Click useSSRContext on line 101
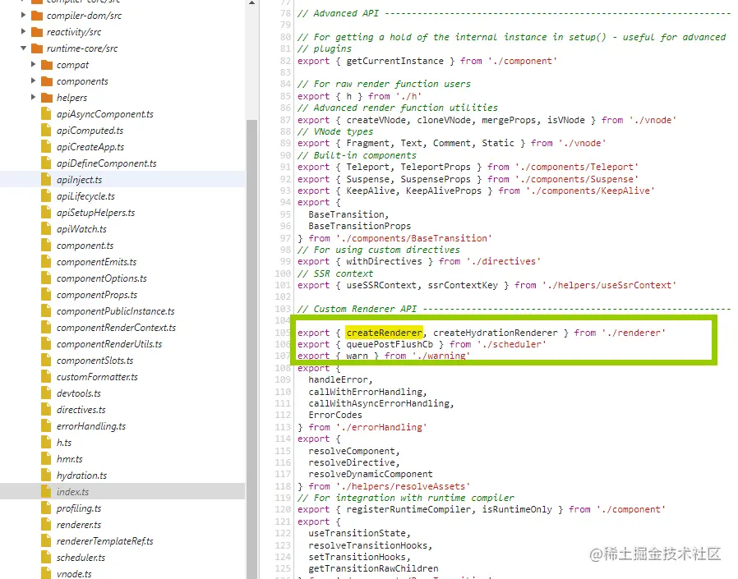 point(381,285)
